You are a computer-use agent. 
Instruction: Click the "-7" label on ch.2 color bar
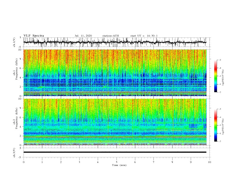click(220, 142)
